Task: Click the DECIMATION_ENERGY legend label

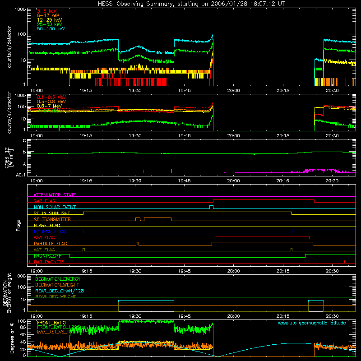Action: point(58,279)
